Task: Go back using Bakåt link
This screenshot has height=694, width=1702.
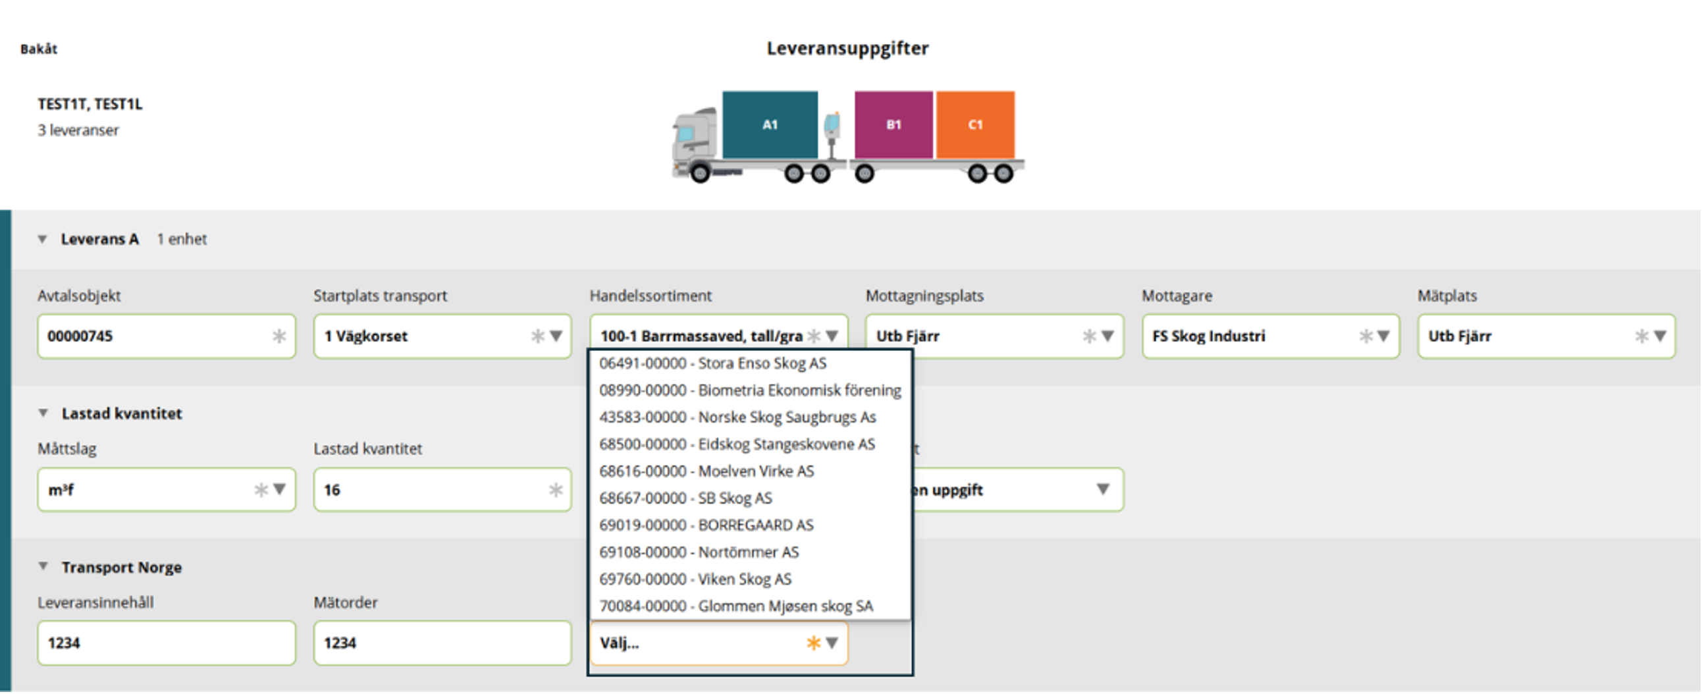Action: click(x=38, y=49)
